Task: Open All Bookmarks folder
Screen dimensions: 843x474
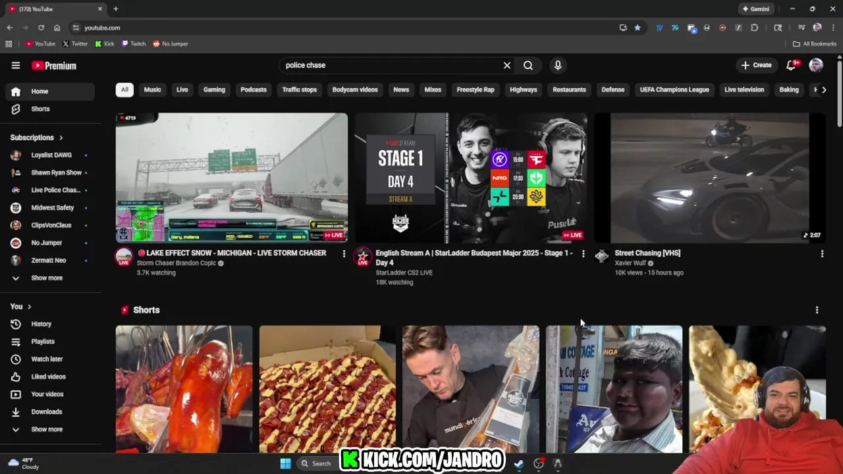Action: click(x=815, y=43)
